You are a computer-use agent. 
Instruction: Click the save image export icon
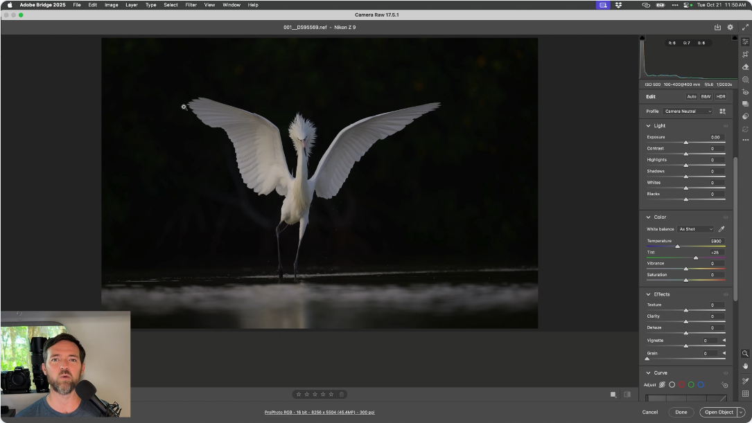coord(717,28)
